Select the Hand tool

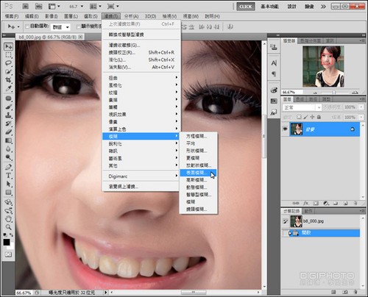(9, 218)
